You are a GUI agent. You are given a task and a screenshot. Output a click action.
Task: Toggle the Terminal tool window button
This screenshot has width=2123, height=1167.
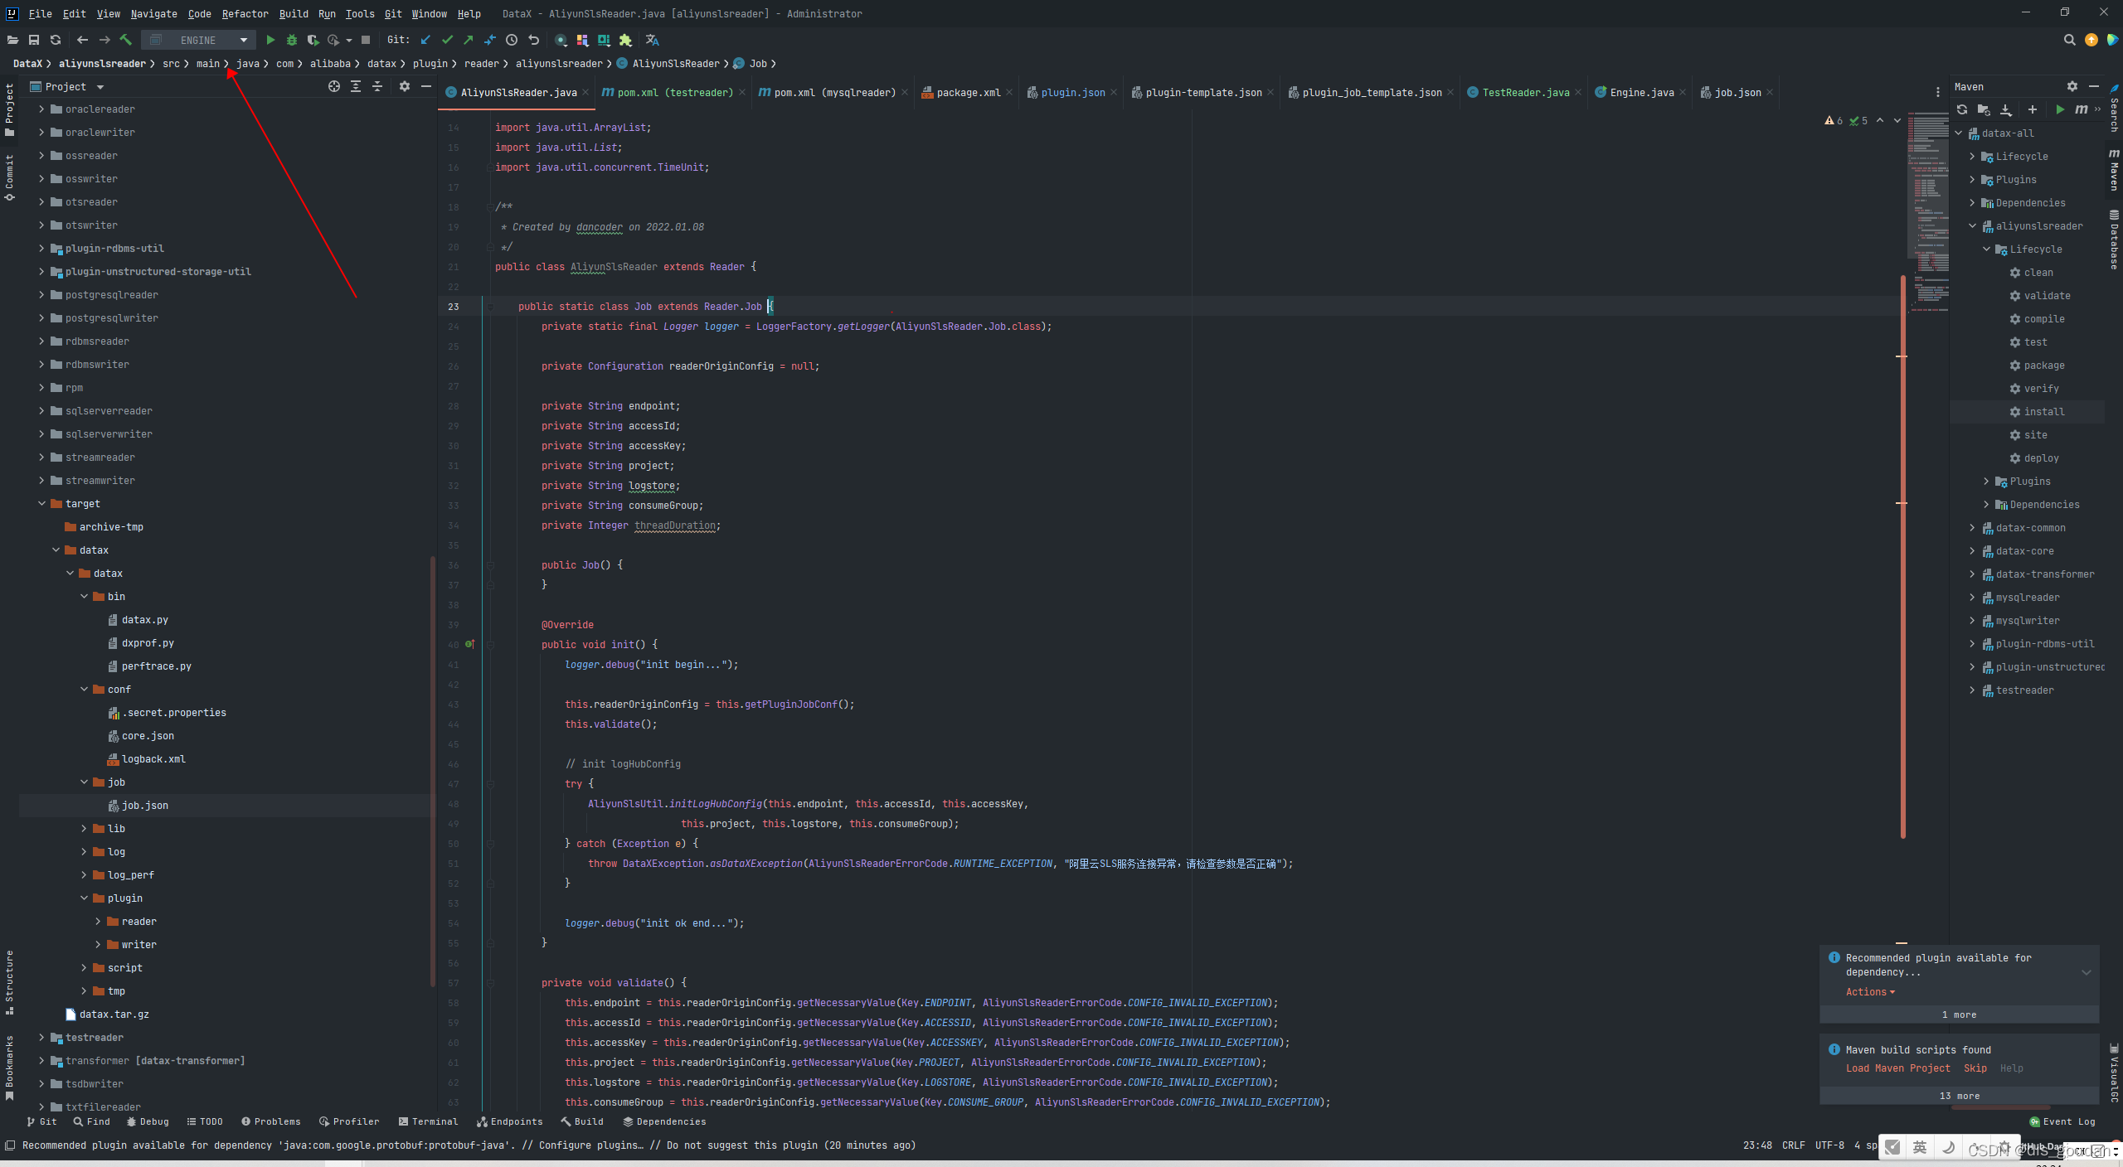click(x=428, y=1121)
